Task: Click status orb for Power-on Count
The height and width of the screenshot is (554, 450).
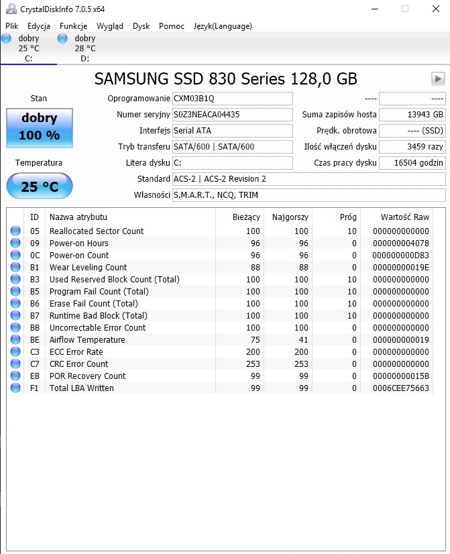Action: coord(15,255)
